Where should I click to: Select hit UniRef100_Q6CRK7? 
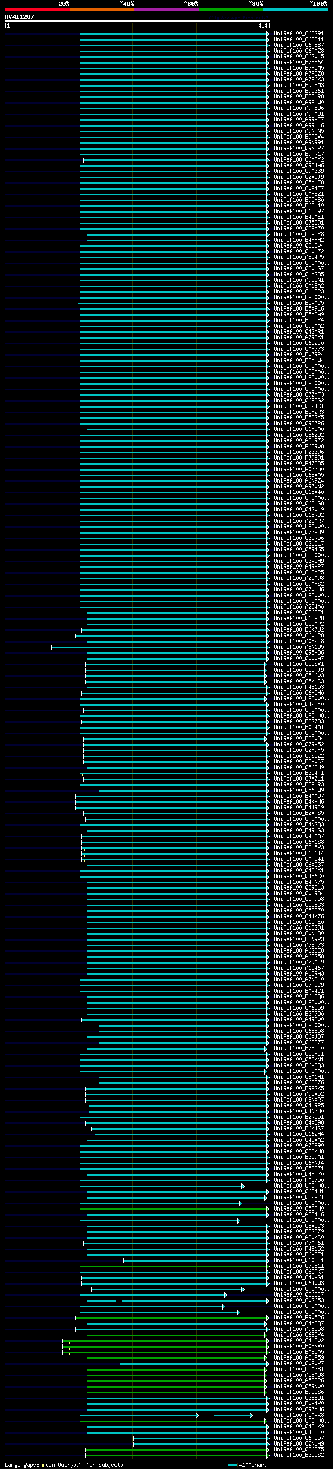(299, 1272)
